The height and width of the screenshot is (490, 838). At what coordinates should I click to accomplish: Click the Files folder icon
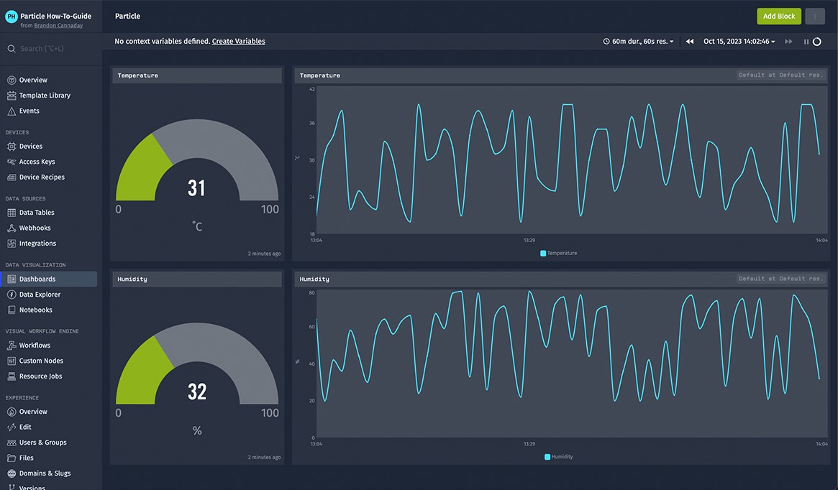12,458
